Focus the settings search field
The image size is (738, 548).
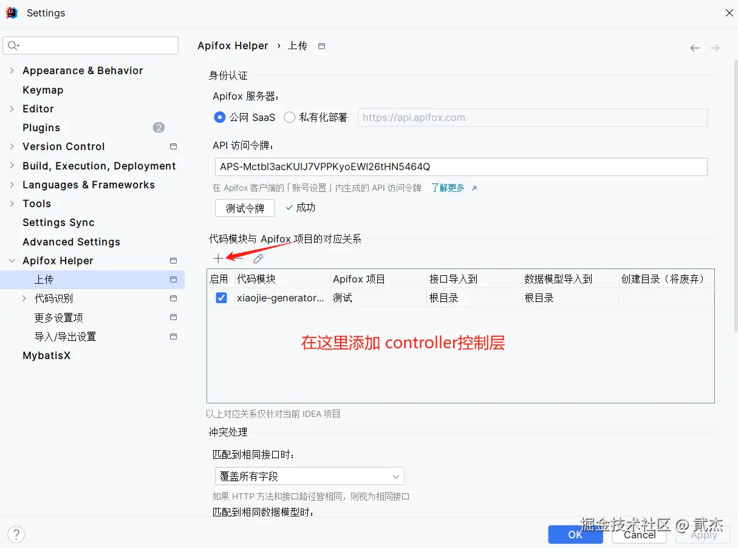(91, 46)
